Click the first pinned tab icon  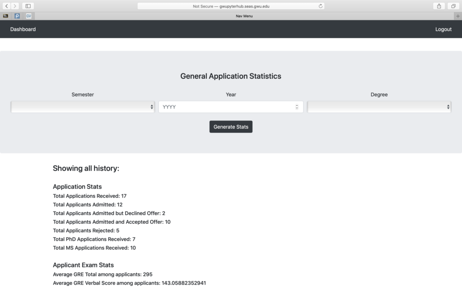(5, 16)
